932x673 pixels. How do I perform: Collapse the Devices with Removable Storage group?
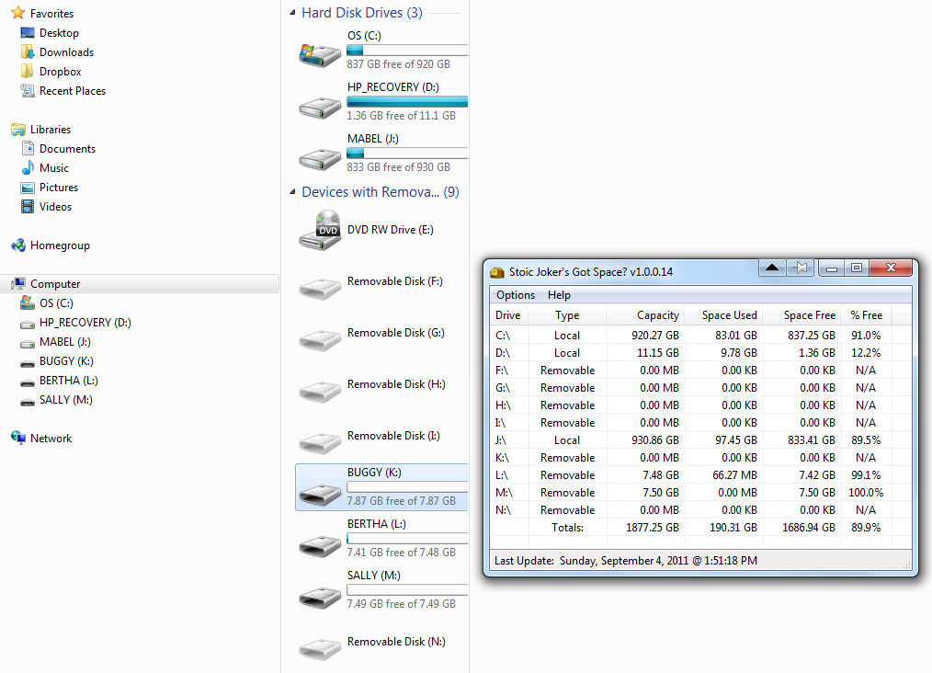(292, 192)
